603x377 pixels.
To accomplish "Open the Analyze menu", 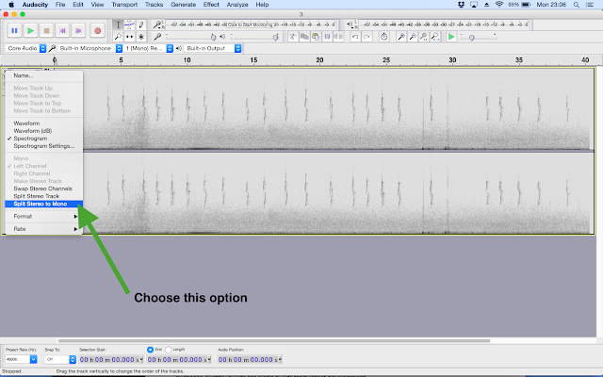I will [x=237, y=5].
